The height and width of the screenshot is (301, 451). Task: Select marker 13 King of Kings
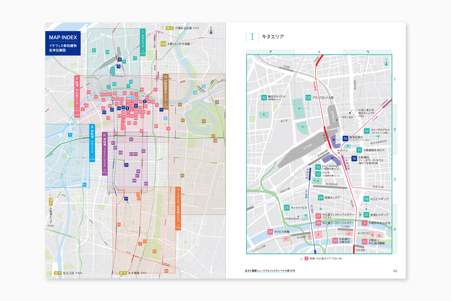pyautogui.click(x=318, y=167)
